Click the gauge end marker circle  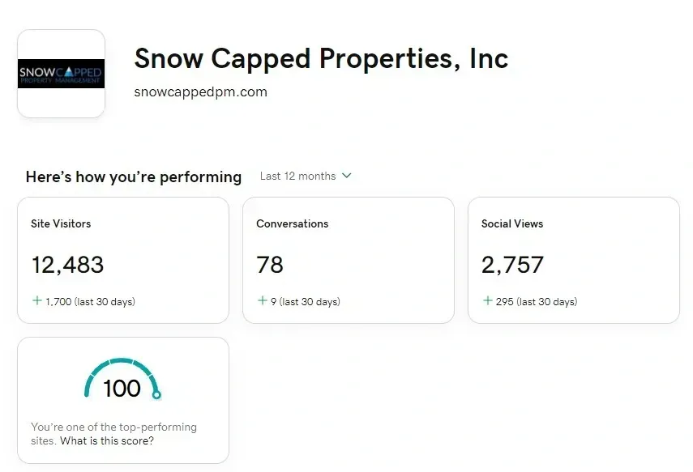pyautogui.click(x=156, y=395)
